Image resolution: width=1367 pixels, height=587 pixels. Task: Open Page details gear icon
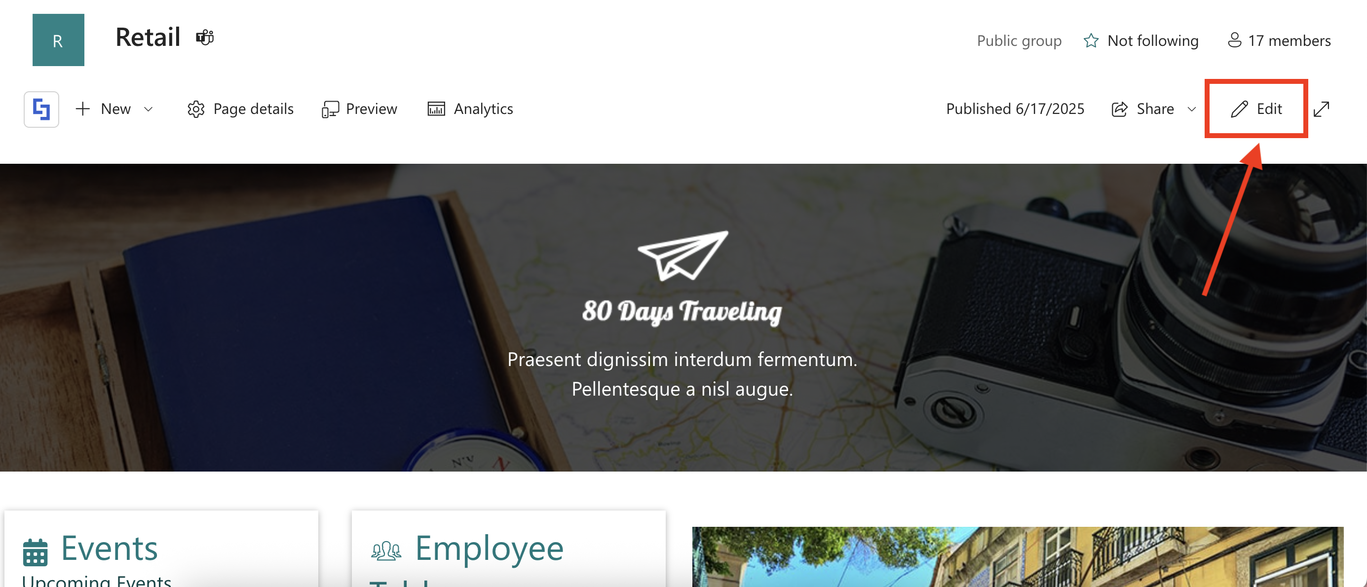[196, 109]
